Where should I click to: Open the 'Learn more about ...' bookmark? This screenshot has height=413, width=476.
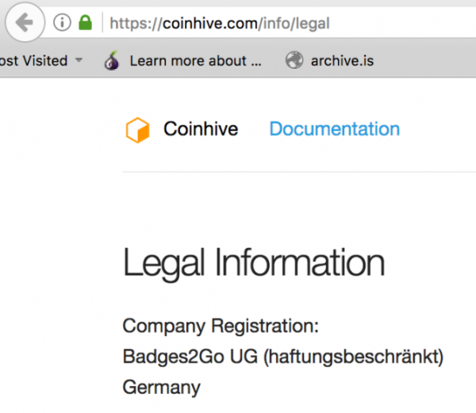194,61
